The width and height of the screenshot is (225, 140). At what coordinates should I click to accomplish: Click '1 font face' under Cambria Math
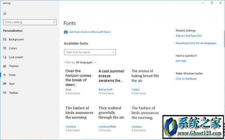pos(105,130)
